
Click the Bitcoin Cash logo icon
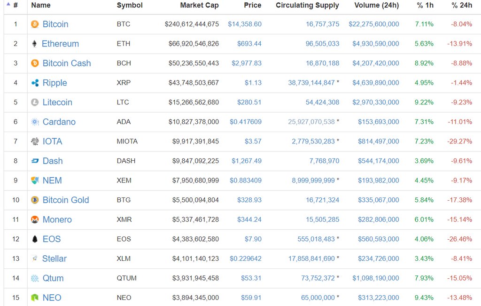coord(35,63)
